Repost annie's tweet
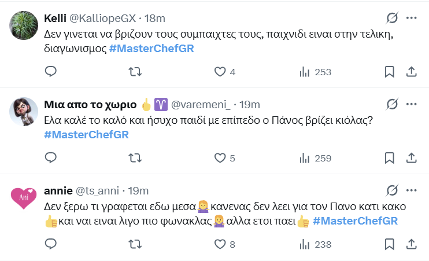429x261 pixels. pyautogui.click(x=135, y=245)
